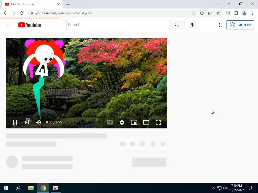Minimize the Chrome window
This screenshot has width=258, height=193.
[229, 4]
